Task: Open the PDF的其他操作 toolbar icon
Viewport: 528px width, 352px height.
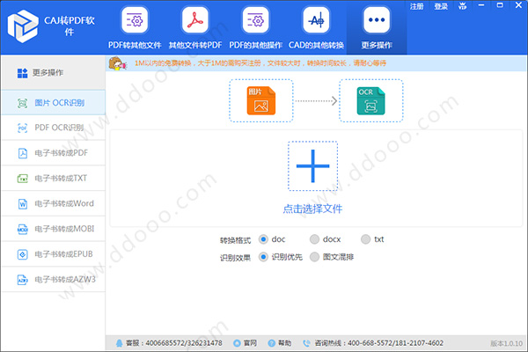Action: (x=255, y=20)
